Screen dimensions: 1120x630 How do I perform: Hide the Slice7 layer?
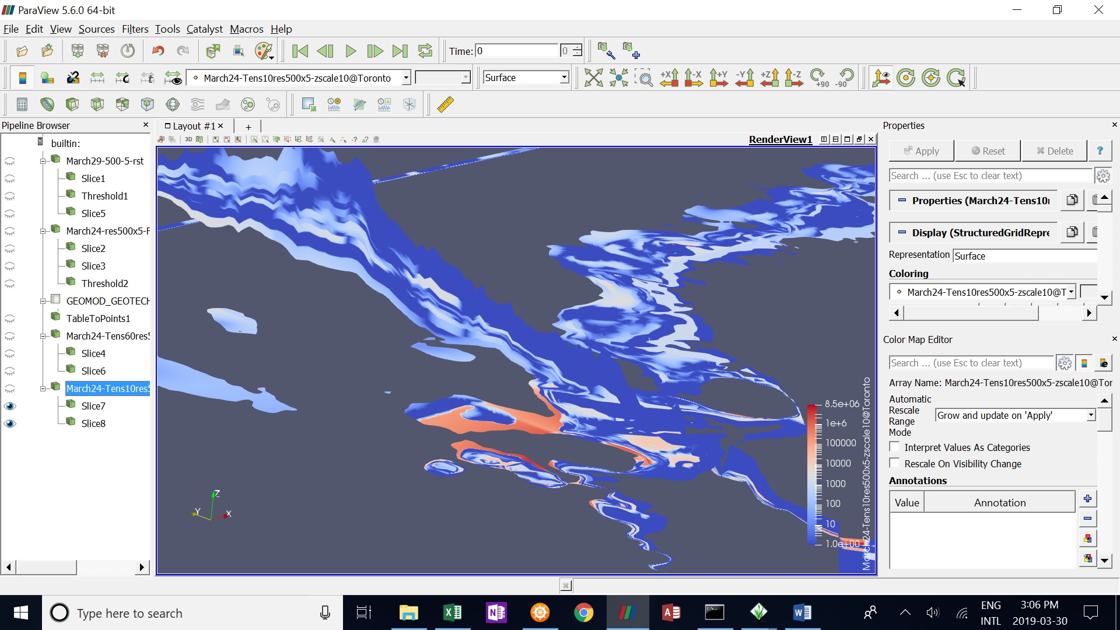[10, 406]
